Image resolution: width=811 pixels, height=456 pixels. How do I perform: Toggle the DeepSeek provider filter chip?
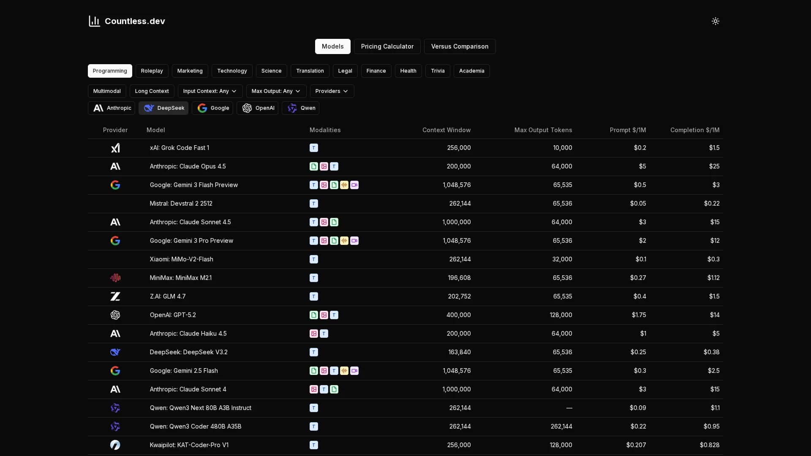[163, 108]
